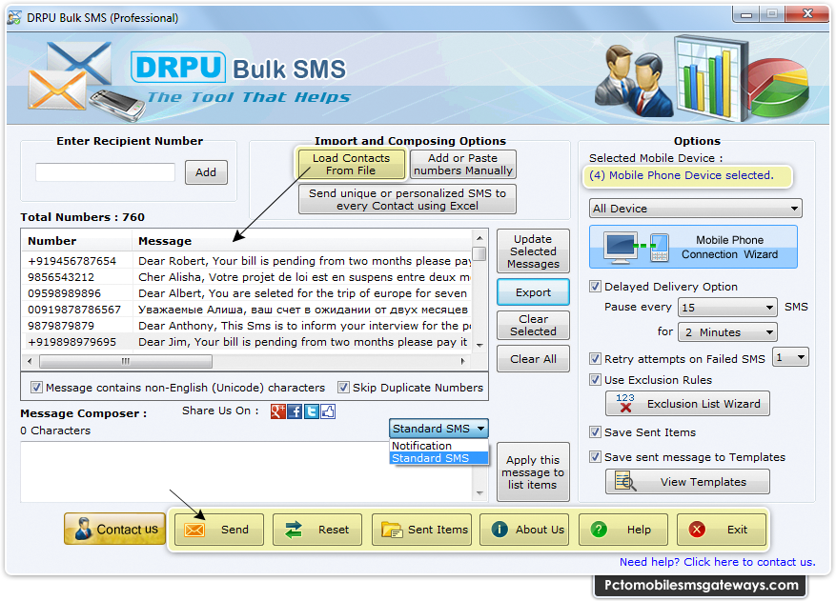
Task: Select row with number +919456787654
Action: (248, 261)
